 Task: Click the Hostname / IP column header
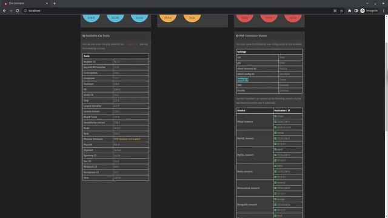[288, 111]
